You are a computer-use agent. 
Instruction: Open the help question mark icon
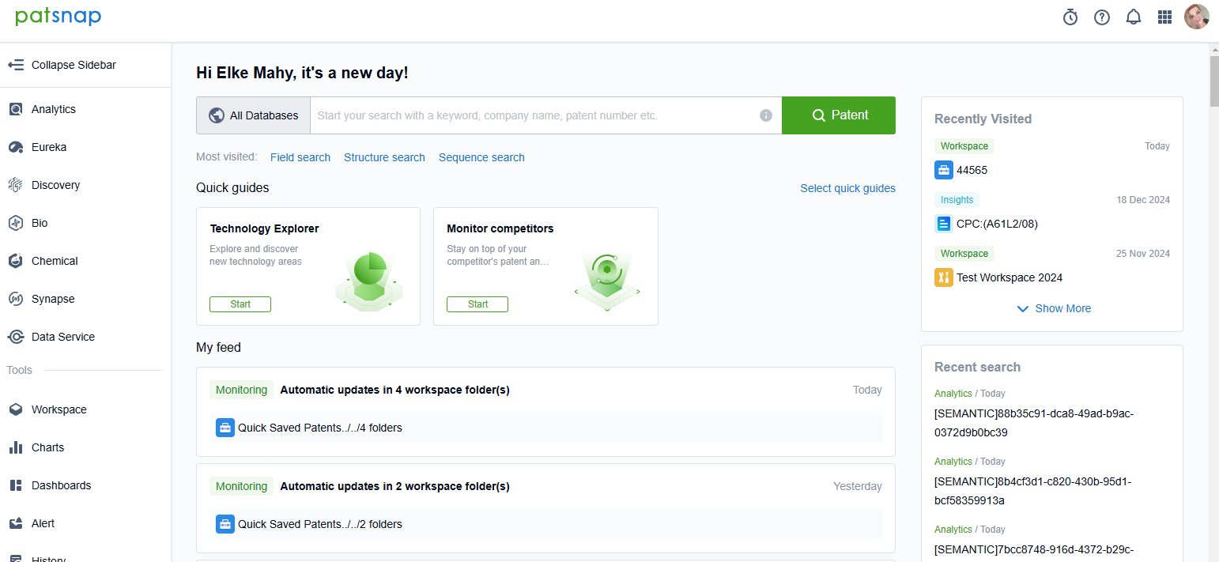coord(1102,17)
